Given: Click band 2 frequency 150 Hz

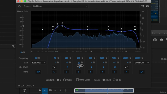Looking at the screenshot, I should tap(80, 58).
